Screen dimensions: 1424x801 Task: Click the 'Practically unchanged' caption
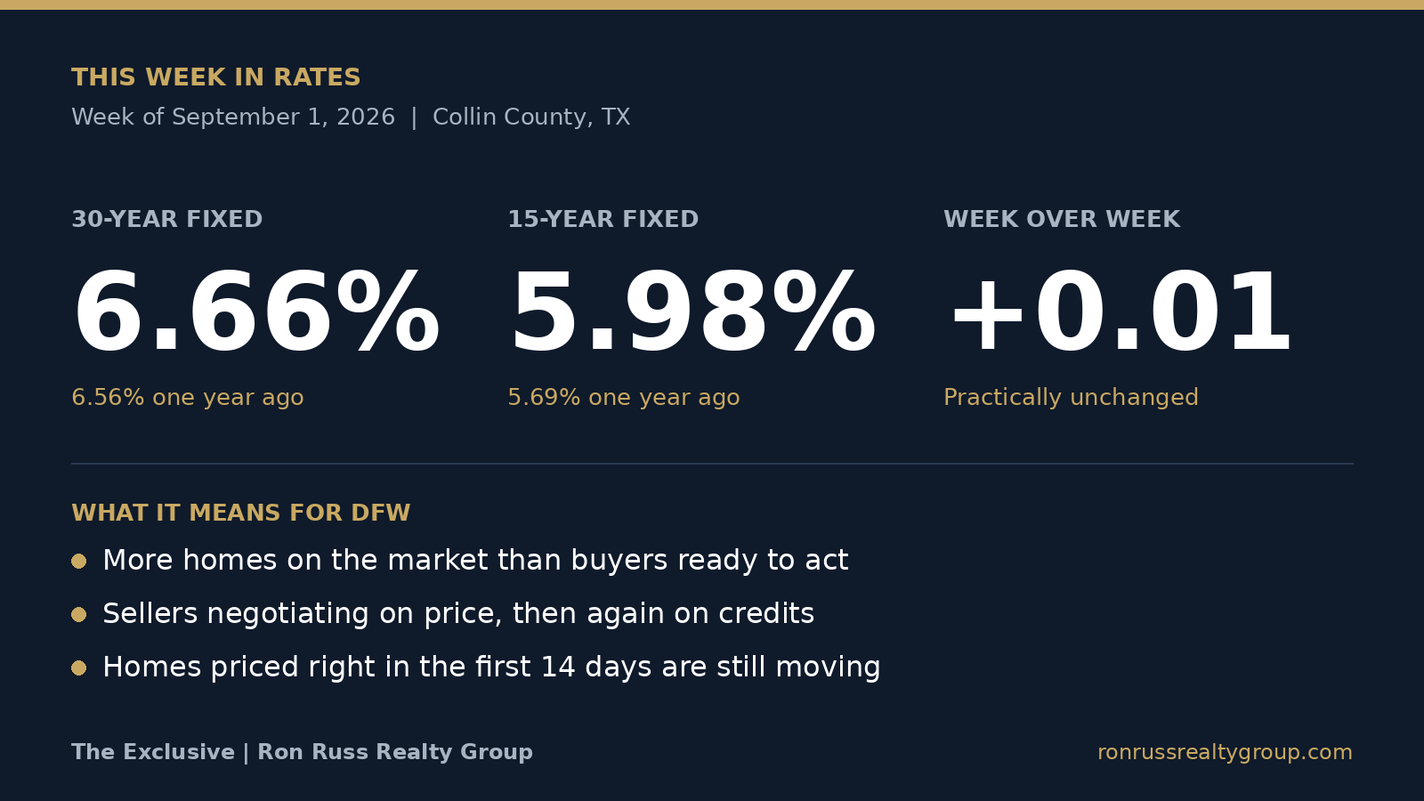click(1071, 398)
